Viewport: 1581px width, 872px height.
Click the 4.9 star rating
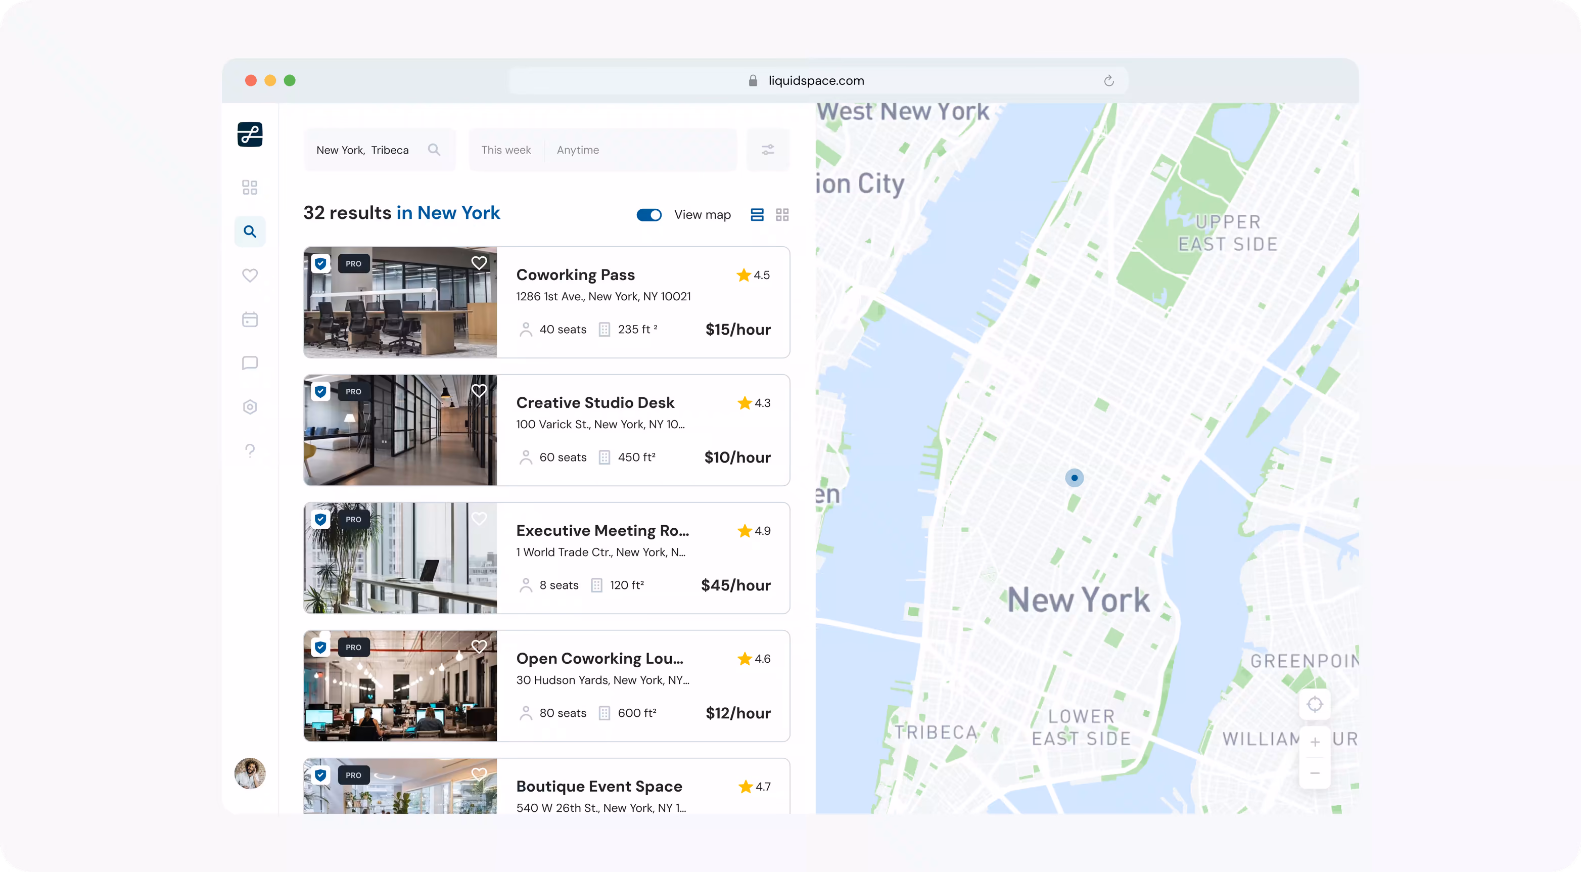pyautogui.click(x=754, y=531)
